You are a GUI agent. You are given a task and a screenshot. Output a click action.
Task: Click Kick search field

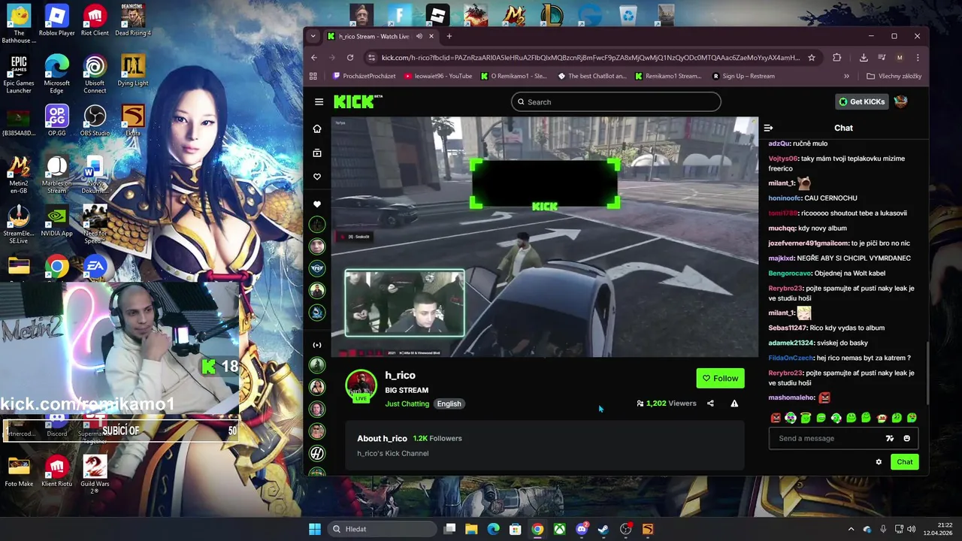616,101
